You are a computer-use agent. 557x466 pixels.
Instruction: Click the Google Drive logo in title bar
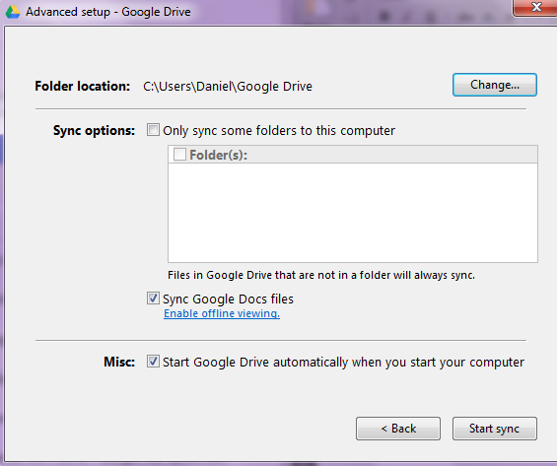[13, 12]
